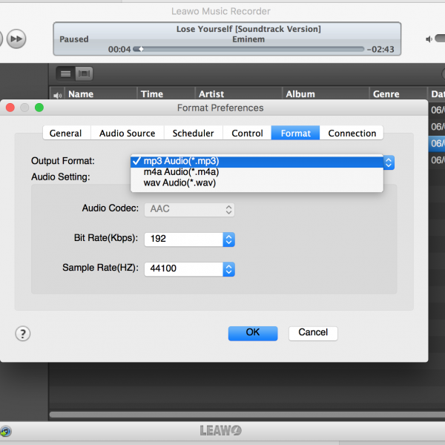Confirm with the OK button
445x445 pixels.
pyautogui.click(x=253, y=333)
